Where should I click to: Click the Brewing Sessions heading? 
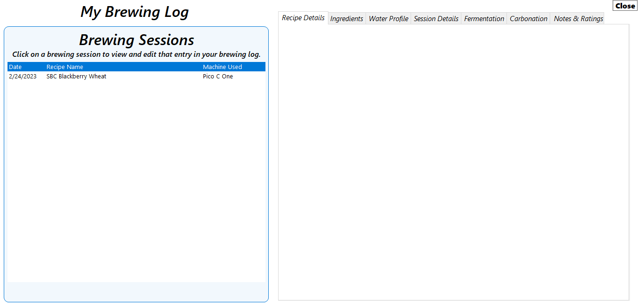pos(136,40)
